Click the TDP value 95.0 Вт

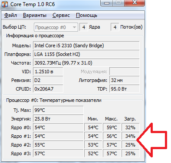tap(125, 89)
